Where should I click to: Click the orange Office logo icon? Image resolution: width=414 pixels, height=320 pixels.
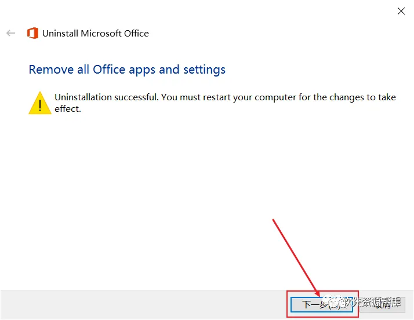[x=32, y=33]
